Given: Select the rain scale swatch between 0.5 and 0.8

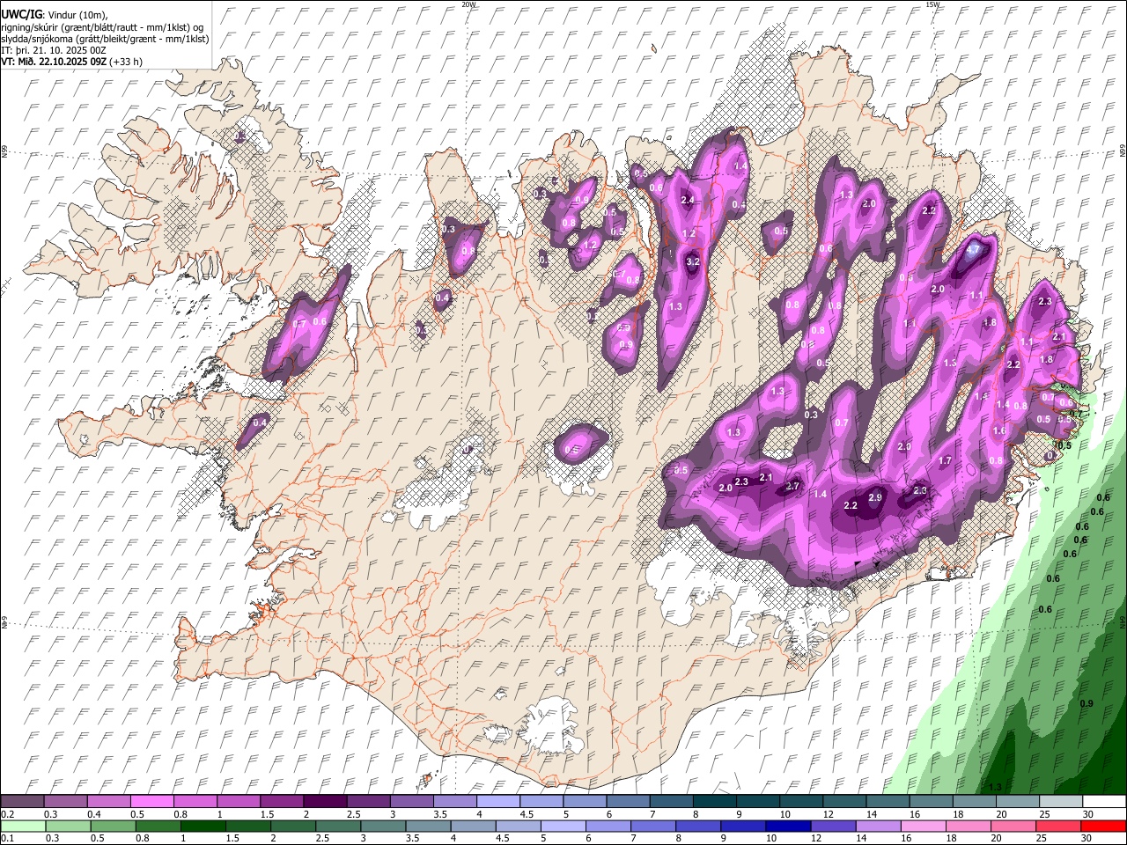Looking at the screenshot, I should pos(113,827).
